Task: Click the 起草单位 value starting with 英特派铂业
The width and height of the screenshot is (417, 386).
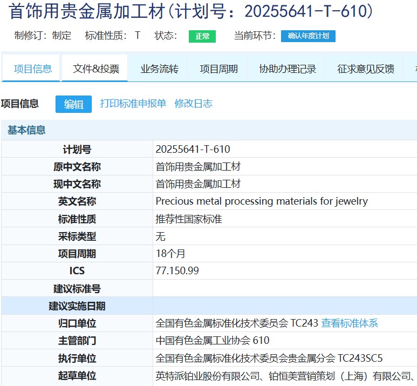Action: pyautogui.click(x=284, y=376)
